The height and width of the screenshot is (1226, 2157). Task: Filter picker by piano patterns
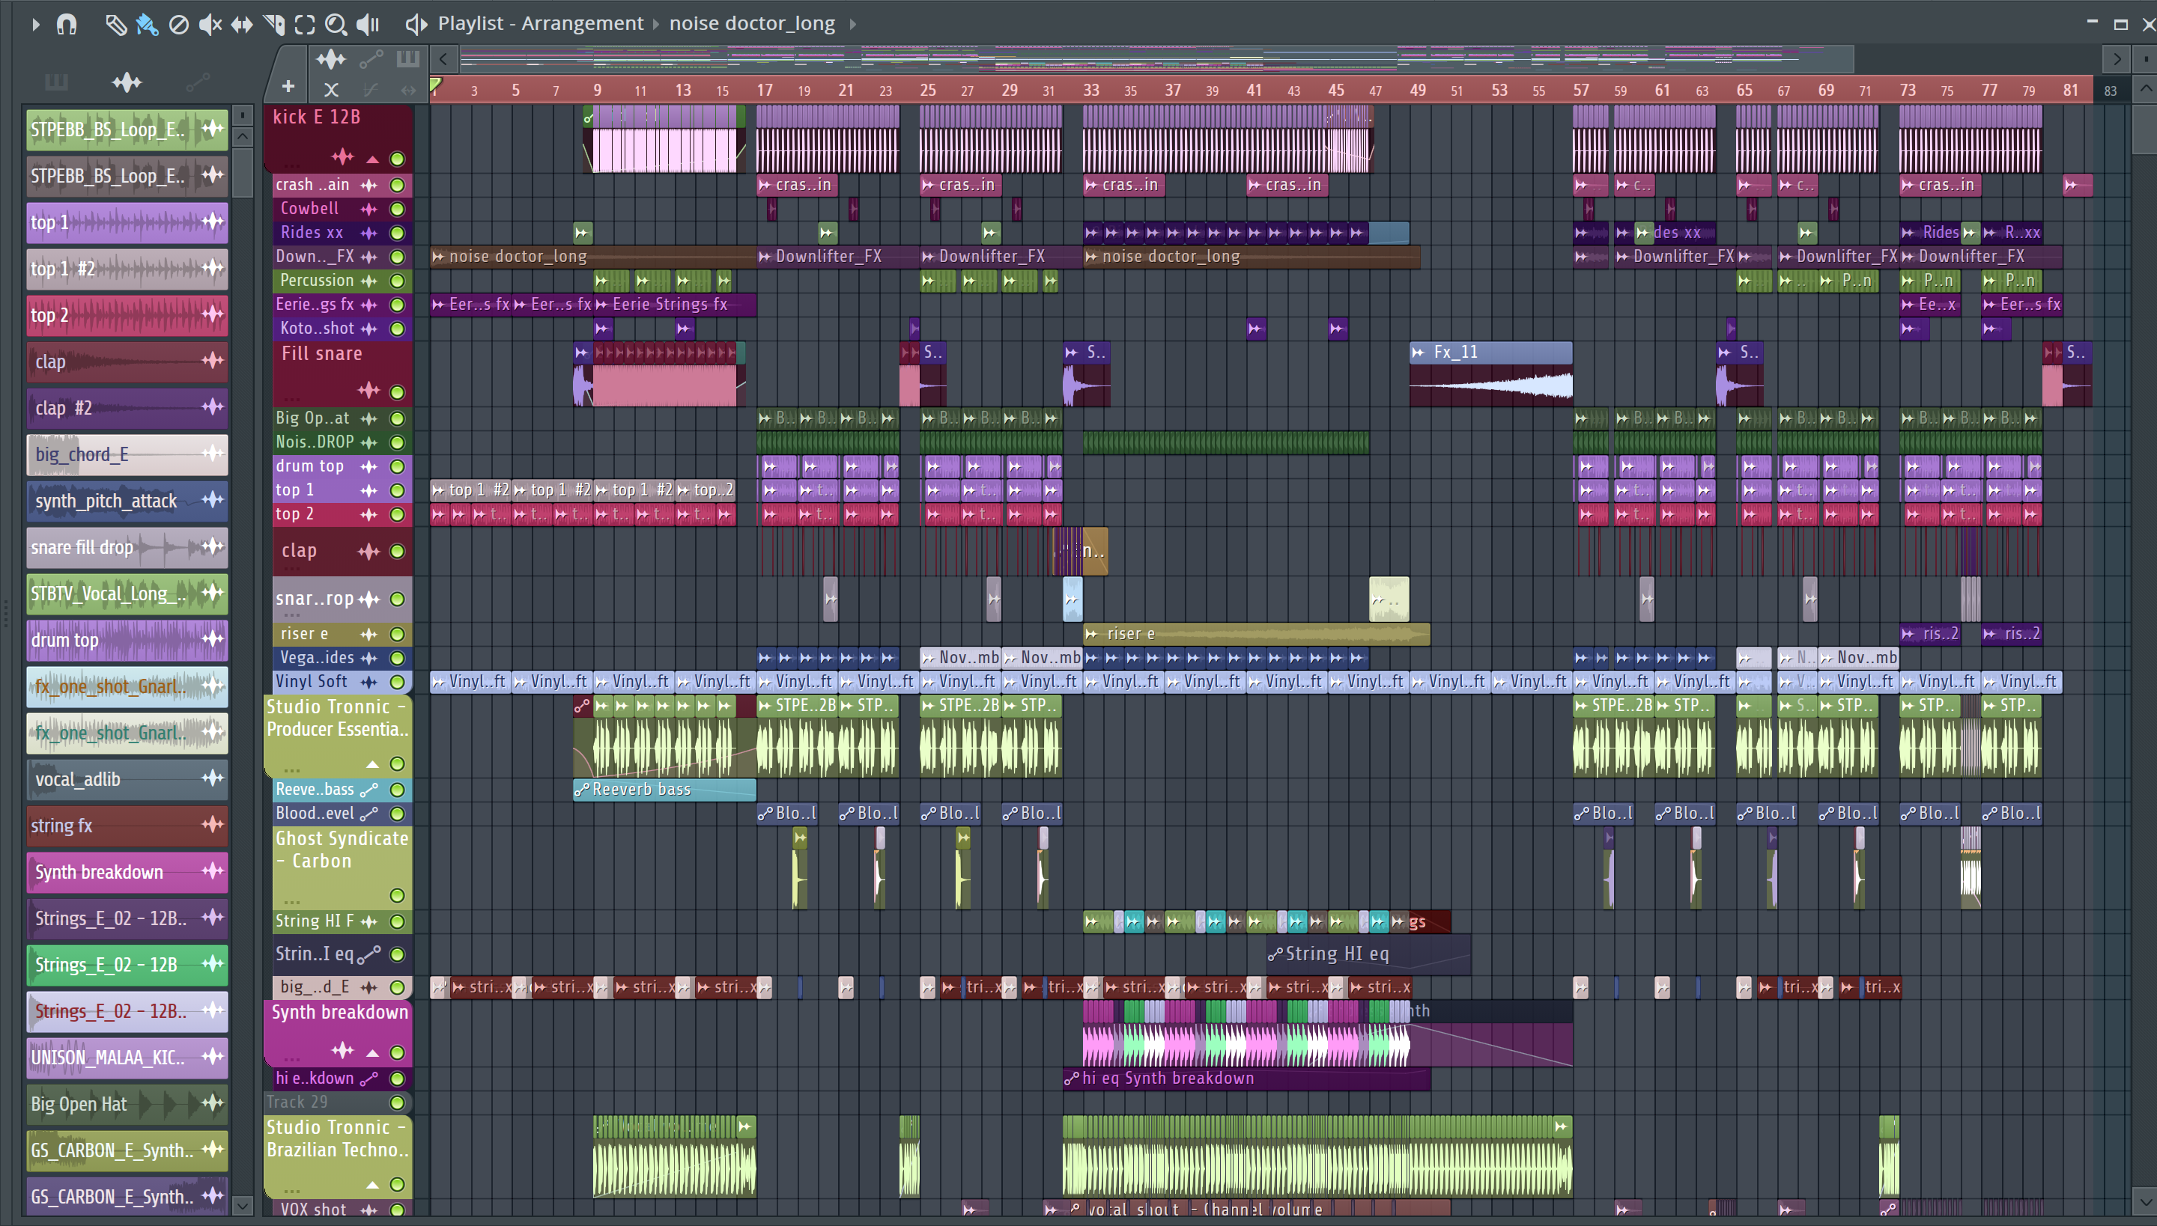(x=56, y=82)
